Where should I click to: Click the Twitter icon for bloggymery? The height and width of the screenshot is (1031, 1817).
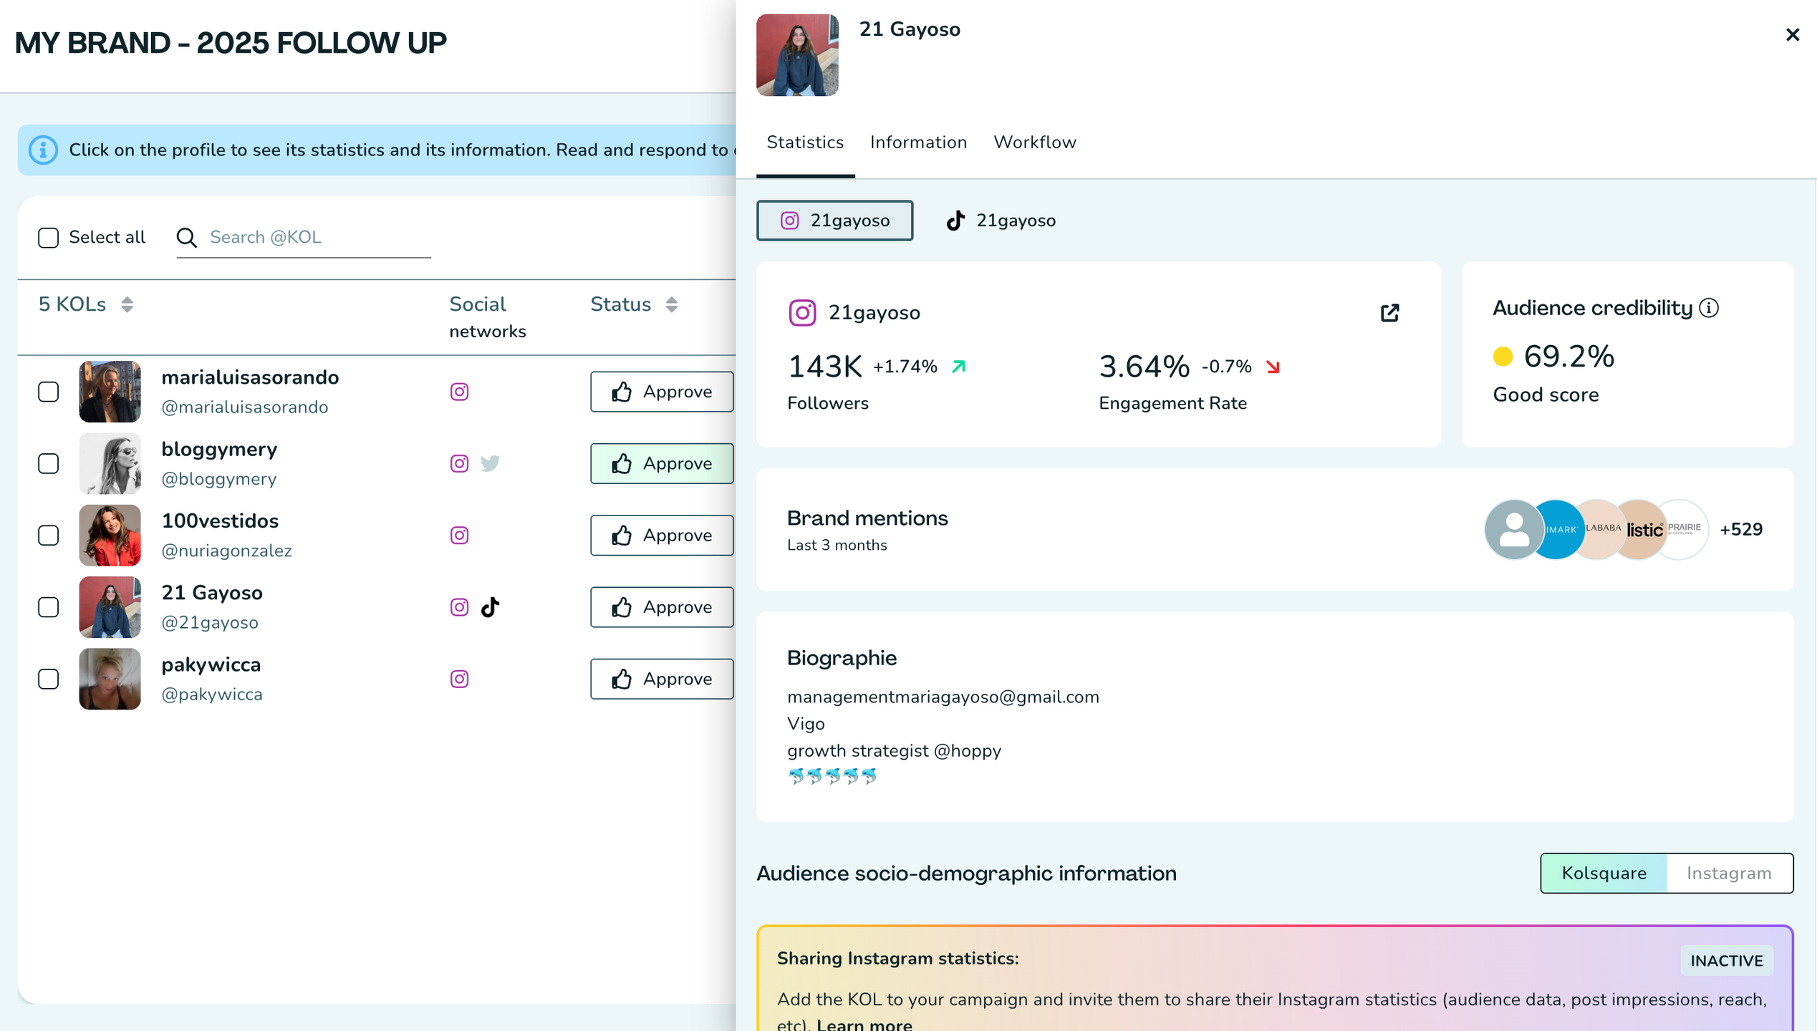click(x=490, y=463)
